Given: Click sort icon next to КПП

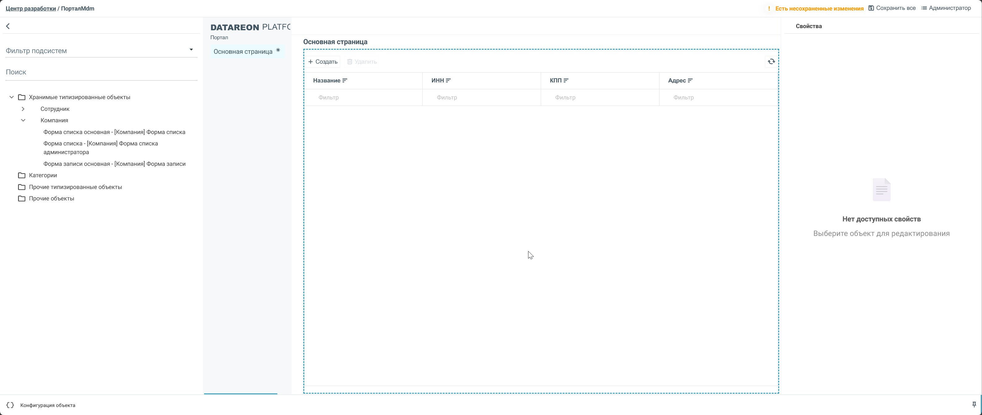Looking at the screenshot, I should point(566,81).
